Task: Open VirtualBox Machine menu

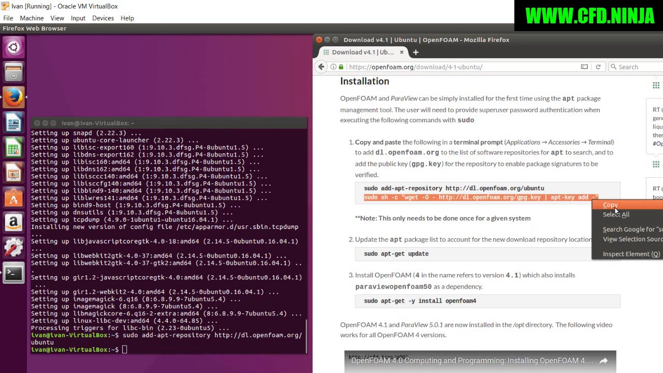Action: (32, 18)
